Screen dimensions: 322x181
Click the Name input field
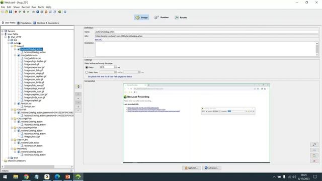(x=207, y=32)
